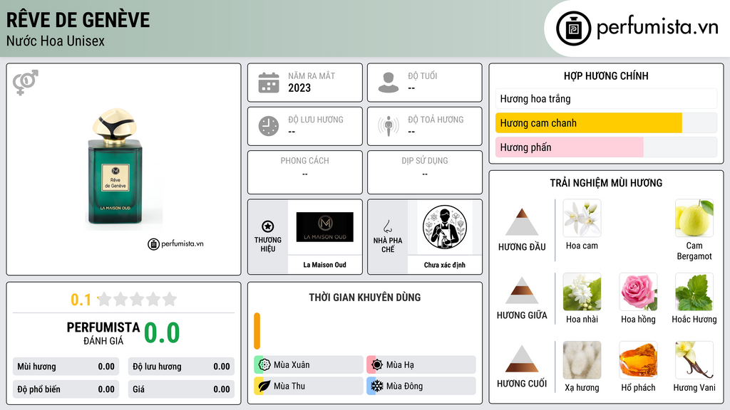
Task: Click the DỊP SỬ DỤNG occasion box
Action: tap(425, 172)
